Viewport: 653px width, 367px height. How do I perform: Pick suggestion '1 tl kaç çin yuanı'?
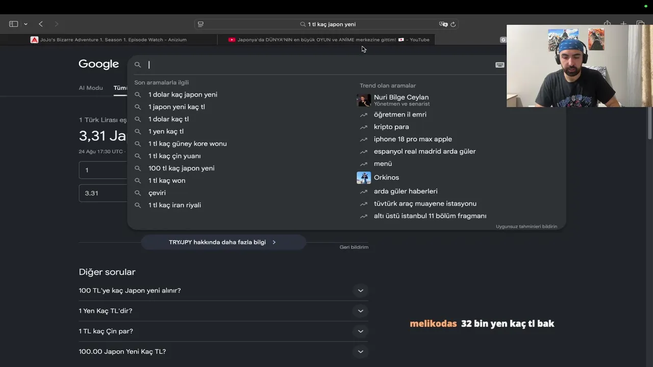(x=174, y=155)
